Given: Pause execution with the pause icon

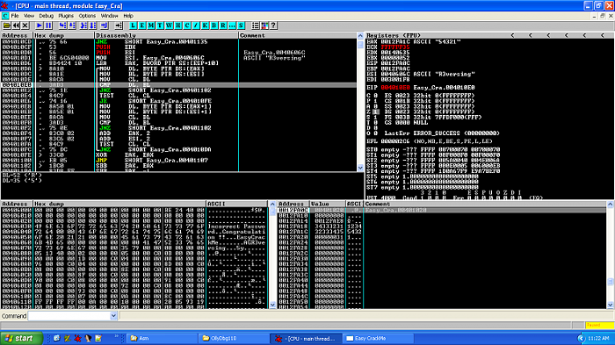Looking at the screenshot, I should point(48,25).
